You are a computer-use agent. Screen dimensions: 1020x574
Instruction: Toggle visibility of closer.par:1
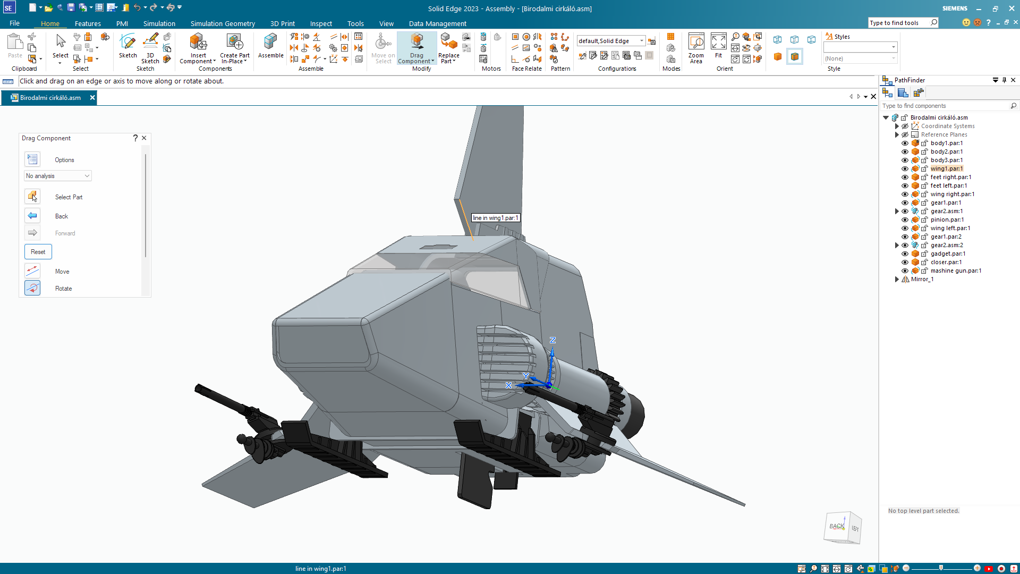(905, 262)
